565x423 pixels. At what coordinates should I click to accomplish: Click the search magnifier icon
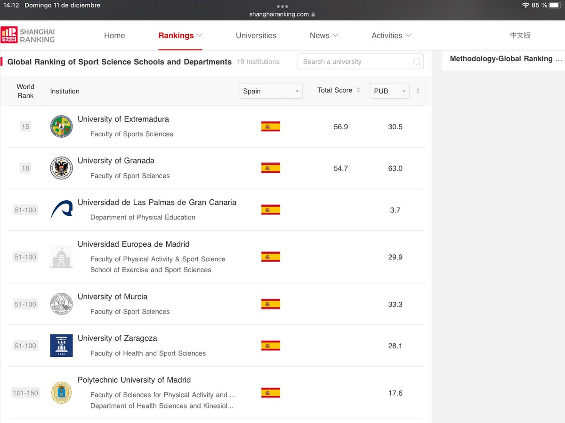click(417, 62)
